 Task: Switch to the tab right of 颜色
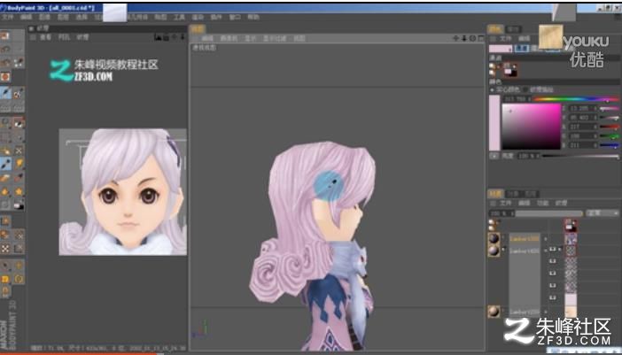(513, 29)
